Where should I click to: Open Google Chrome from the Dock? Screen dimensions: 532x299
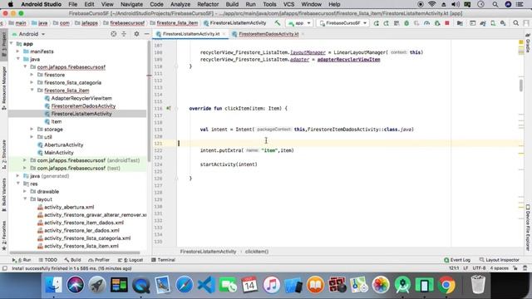click(446, 285)
